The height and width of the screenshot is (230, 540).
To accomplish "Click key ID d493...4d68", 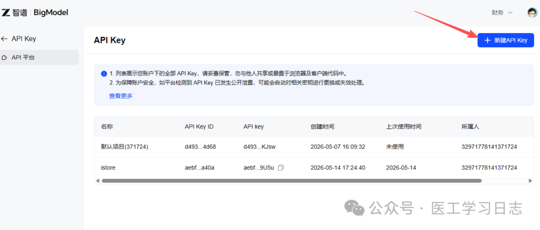I will coord(200,147).
